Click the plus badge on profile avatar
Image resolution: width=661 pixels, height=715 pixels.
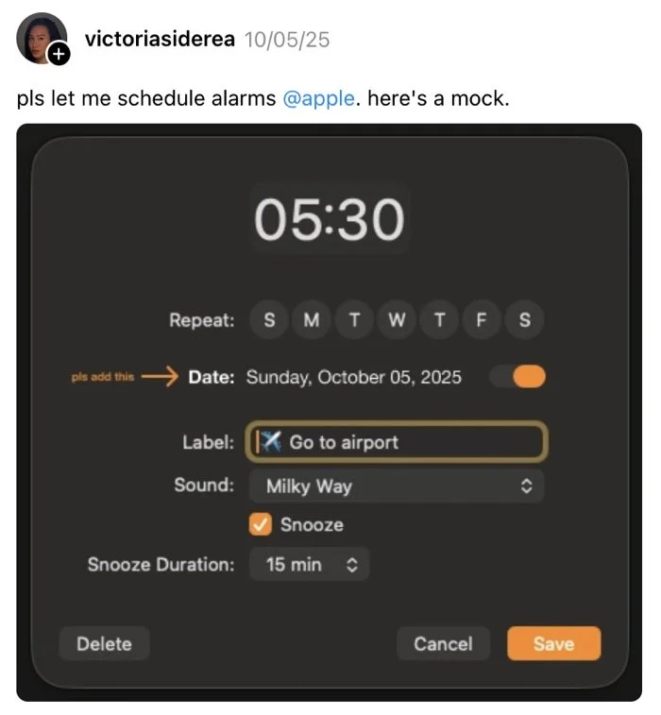(59, 54)
